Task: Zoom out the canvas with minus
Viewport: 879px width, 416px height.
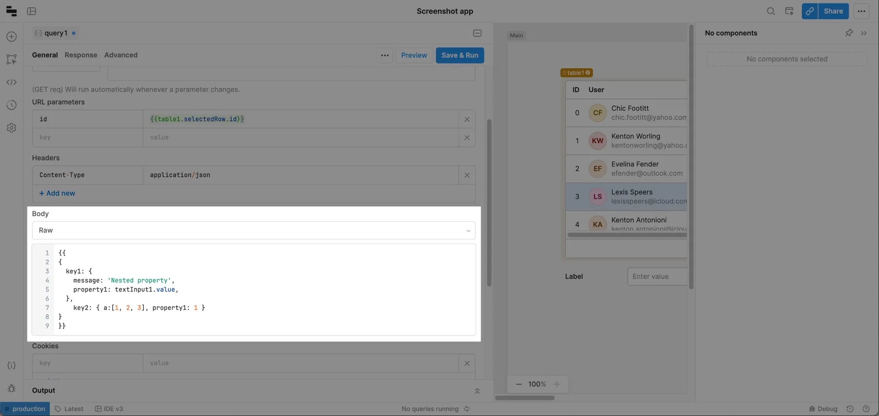Action: point(519,384)
